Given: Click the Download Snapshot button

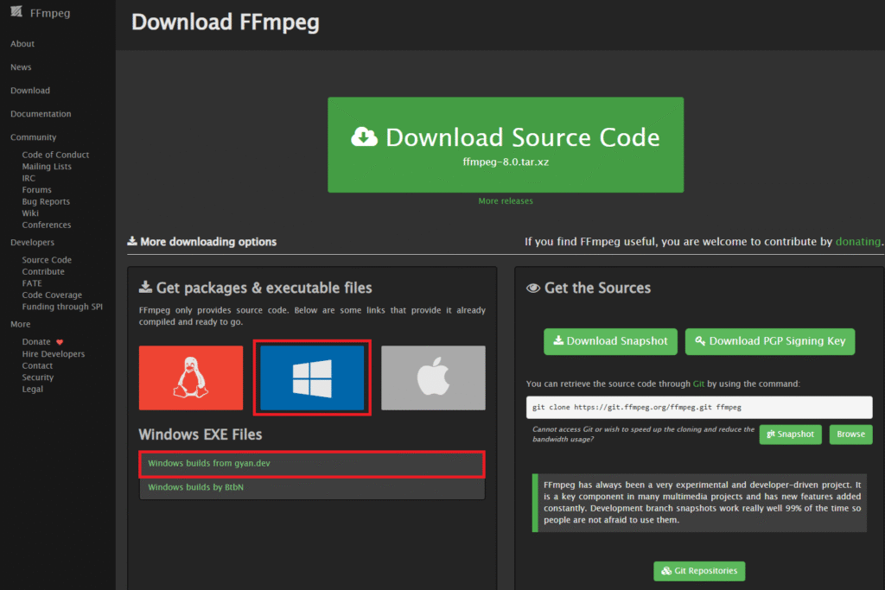Looking at the screenshot, I should [x=610, y=341].
